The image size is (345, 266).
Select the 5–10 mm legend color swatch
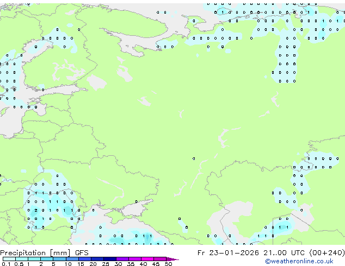[59, 259]
